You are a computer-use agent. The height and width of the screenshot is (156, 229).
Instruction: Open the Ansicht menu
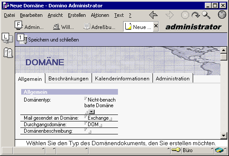[55, 15]
